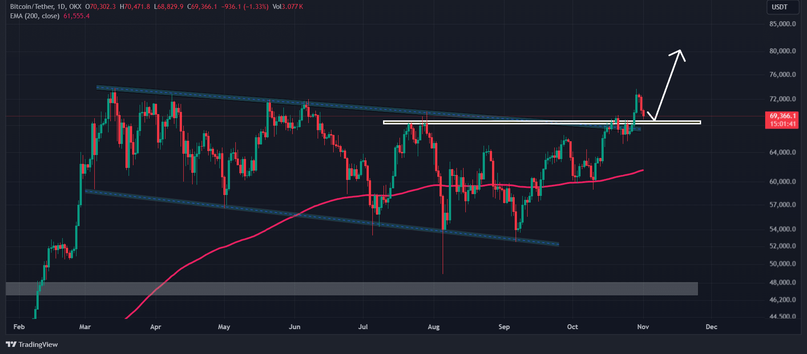Click the EMA value 61,555.4

pyautogui.click(x=77, y=16)
